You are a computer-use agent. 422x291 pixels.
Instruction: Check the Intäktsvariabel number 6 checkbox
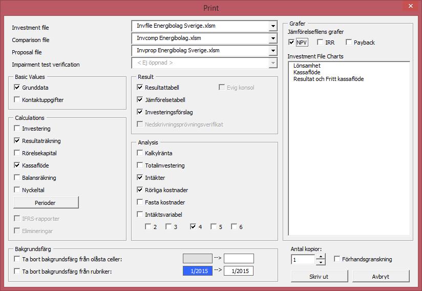coord(234,226)
